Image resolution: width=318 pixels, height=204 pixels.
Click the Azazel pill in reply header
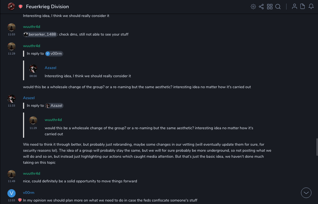pos(54,106)
